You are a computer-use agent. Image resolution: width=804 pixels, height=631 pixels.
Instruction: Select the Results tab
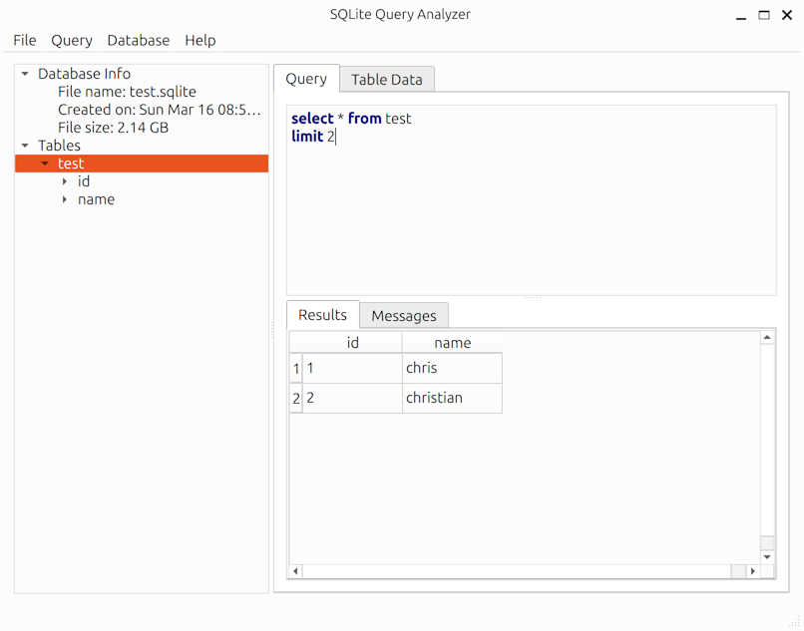322,315
